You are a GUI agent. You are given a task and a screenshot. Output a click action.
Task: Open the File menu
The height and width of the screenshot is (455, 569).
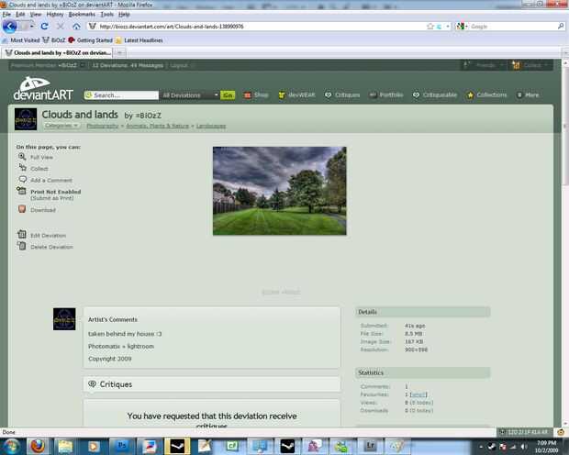[x=6, y=14]
